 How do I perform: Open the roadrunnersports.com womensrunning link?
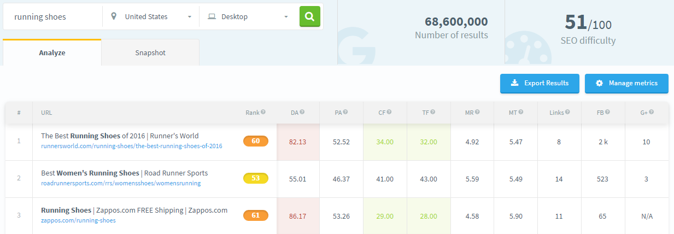(x=121, y=183)
